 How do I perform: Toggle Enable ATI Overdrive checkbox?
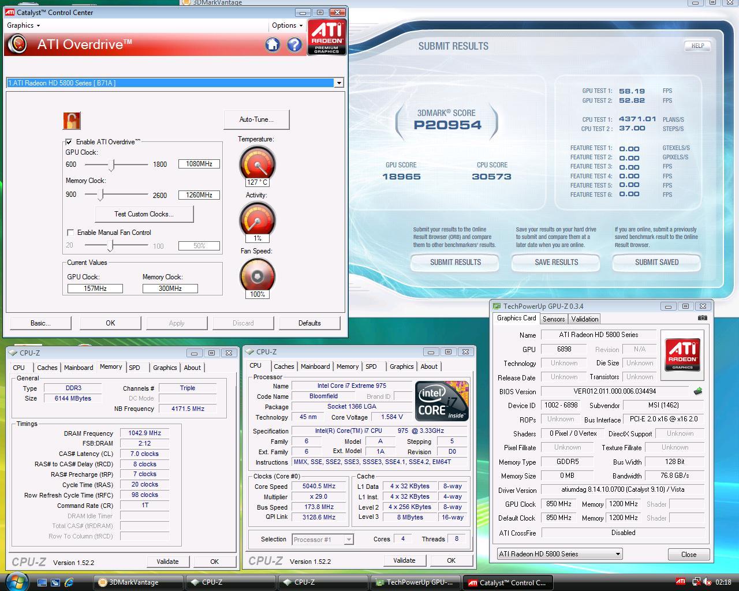coord(69,141)
